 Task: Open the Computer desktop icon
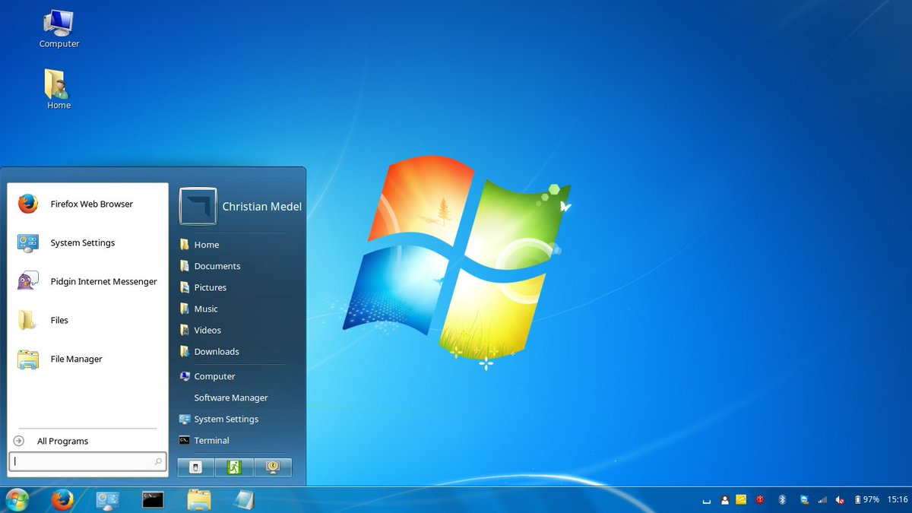pos(59,29)
